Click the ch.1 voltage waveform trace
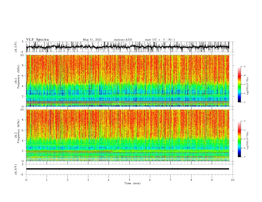Screen dimensions: 262x202 tap(127, 47)
